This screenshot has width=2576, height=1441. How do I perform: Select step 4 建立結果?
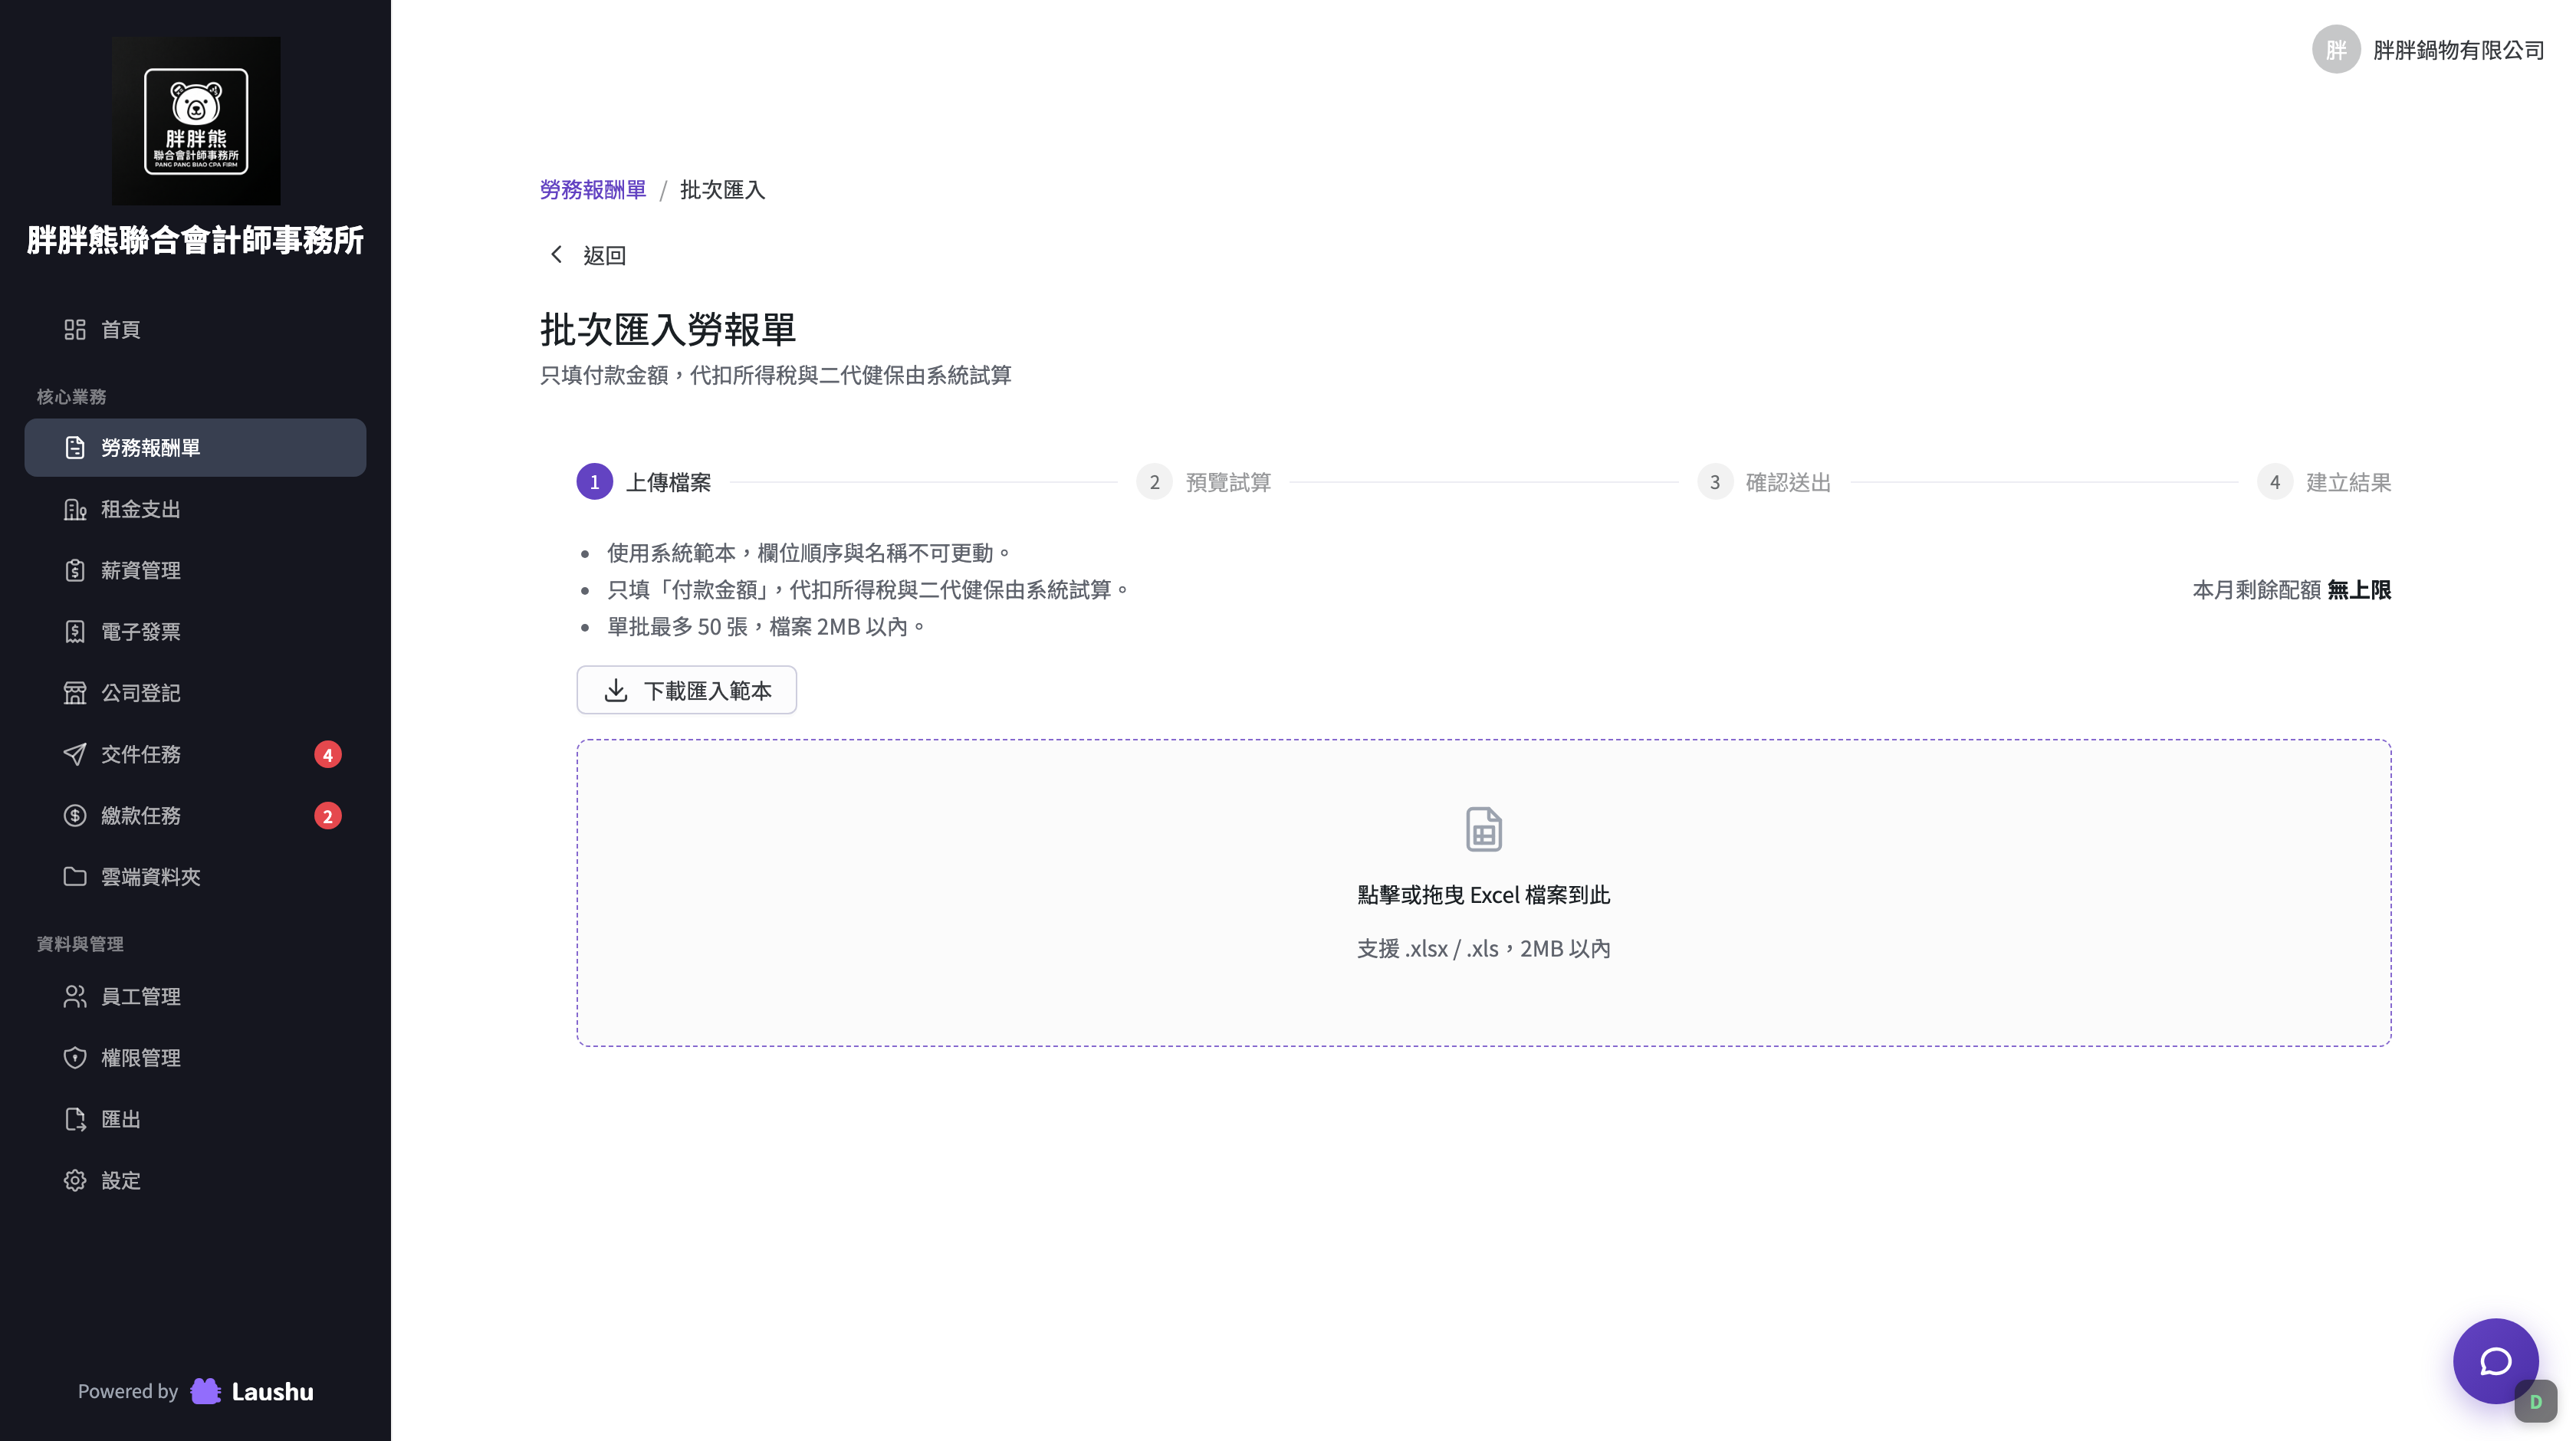coord(2324,482)
